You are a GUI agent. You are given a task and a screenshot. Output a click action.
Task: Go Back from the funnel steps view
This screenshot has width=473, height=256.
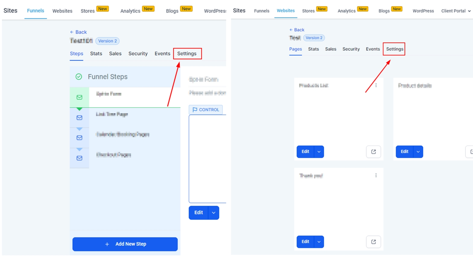[78, 32]
